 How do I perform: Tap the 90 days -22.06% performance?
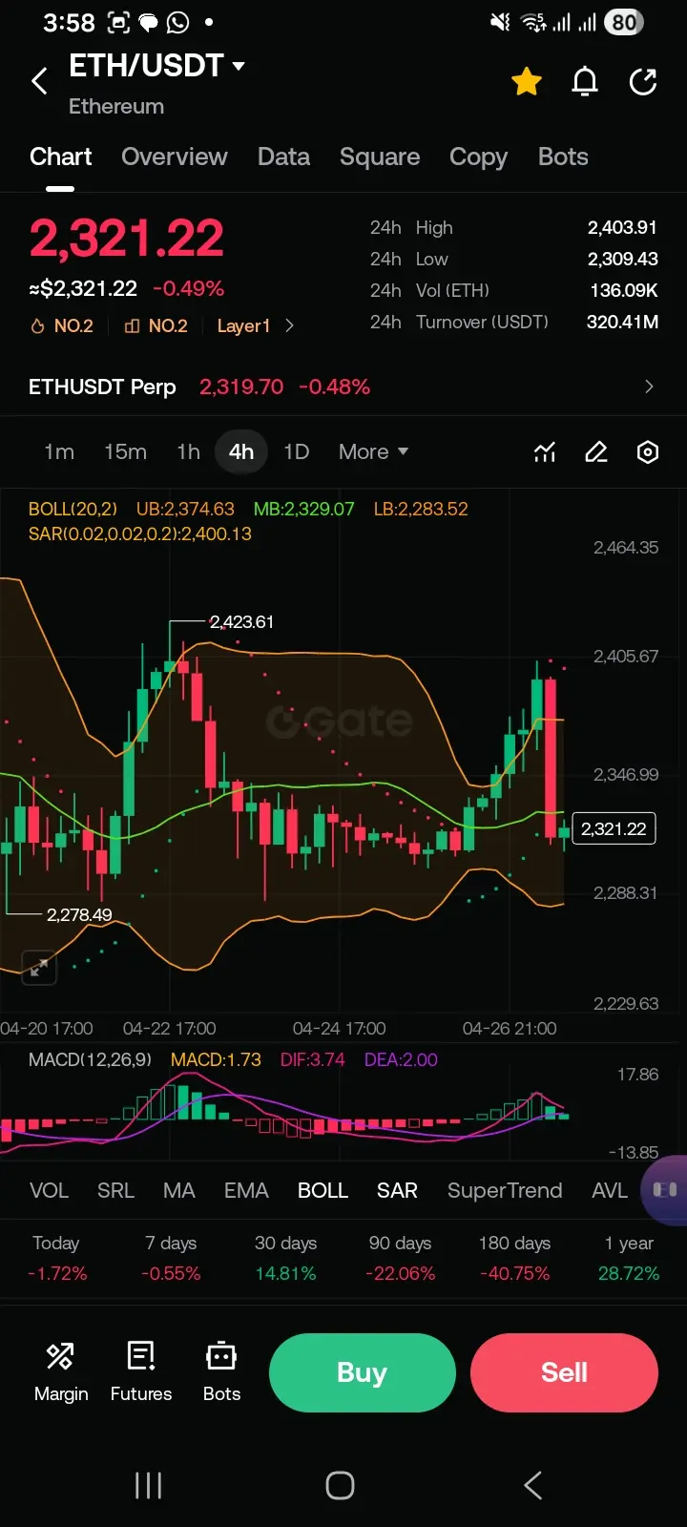tap(400, 1258)
